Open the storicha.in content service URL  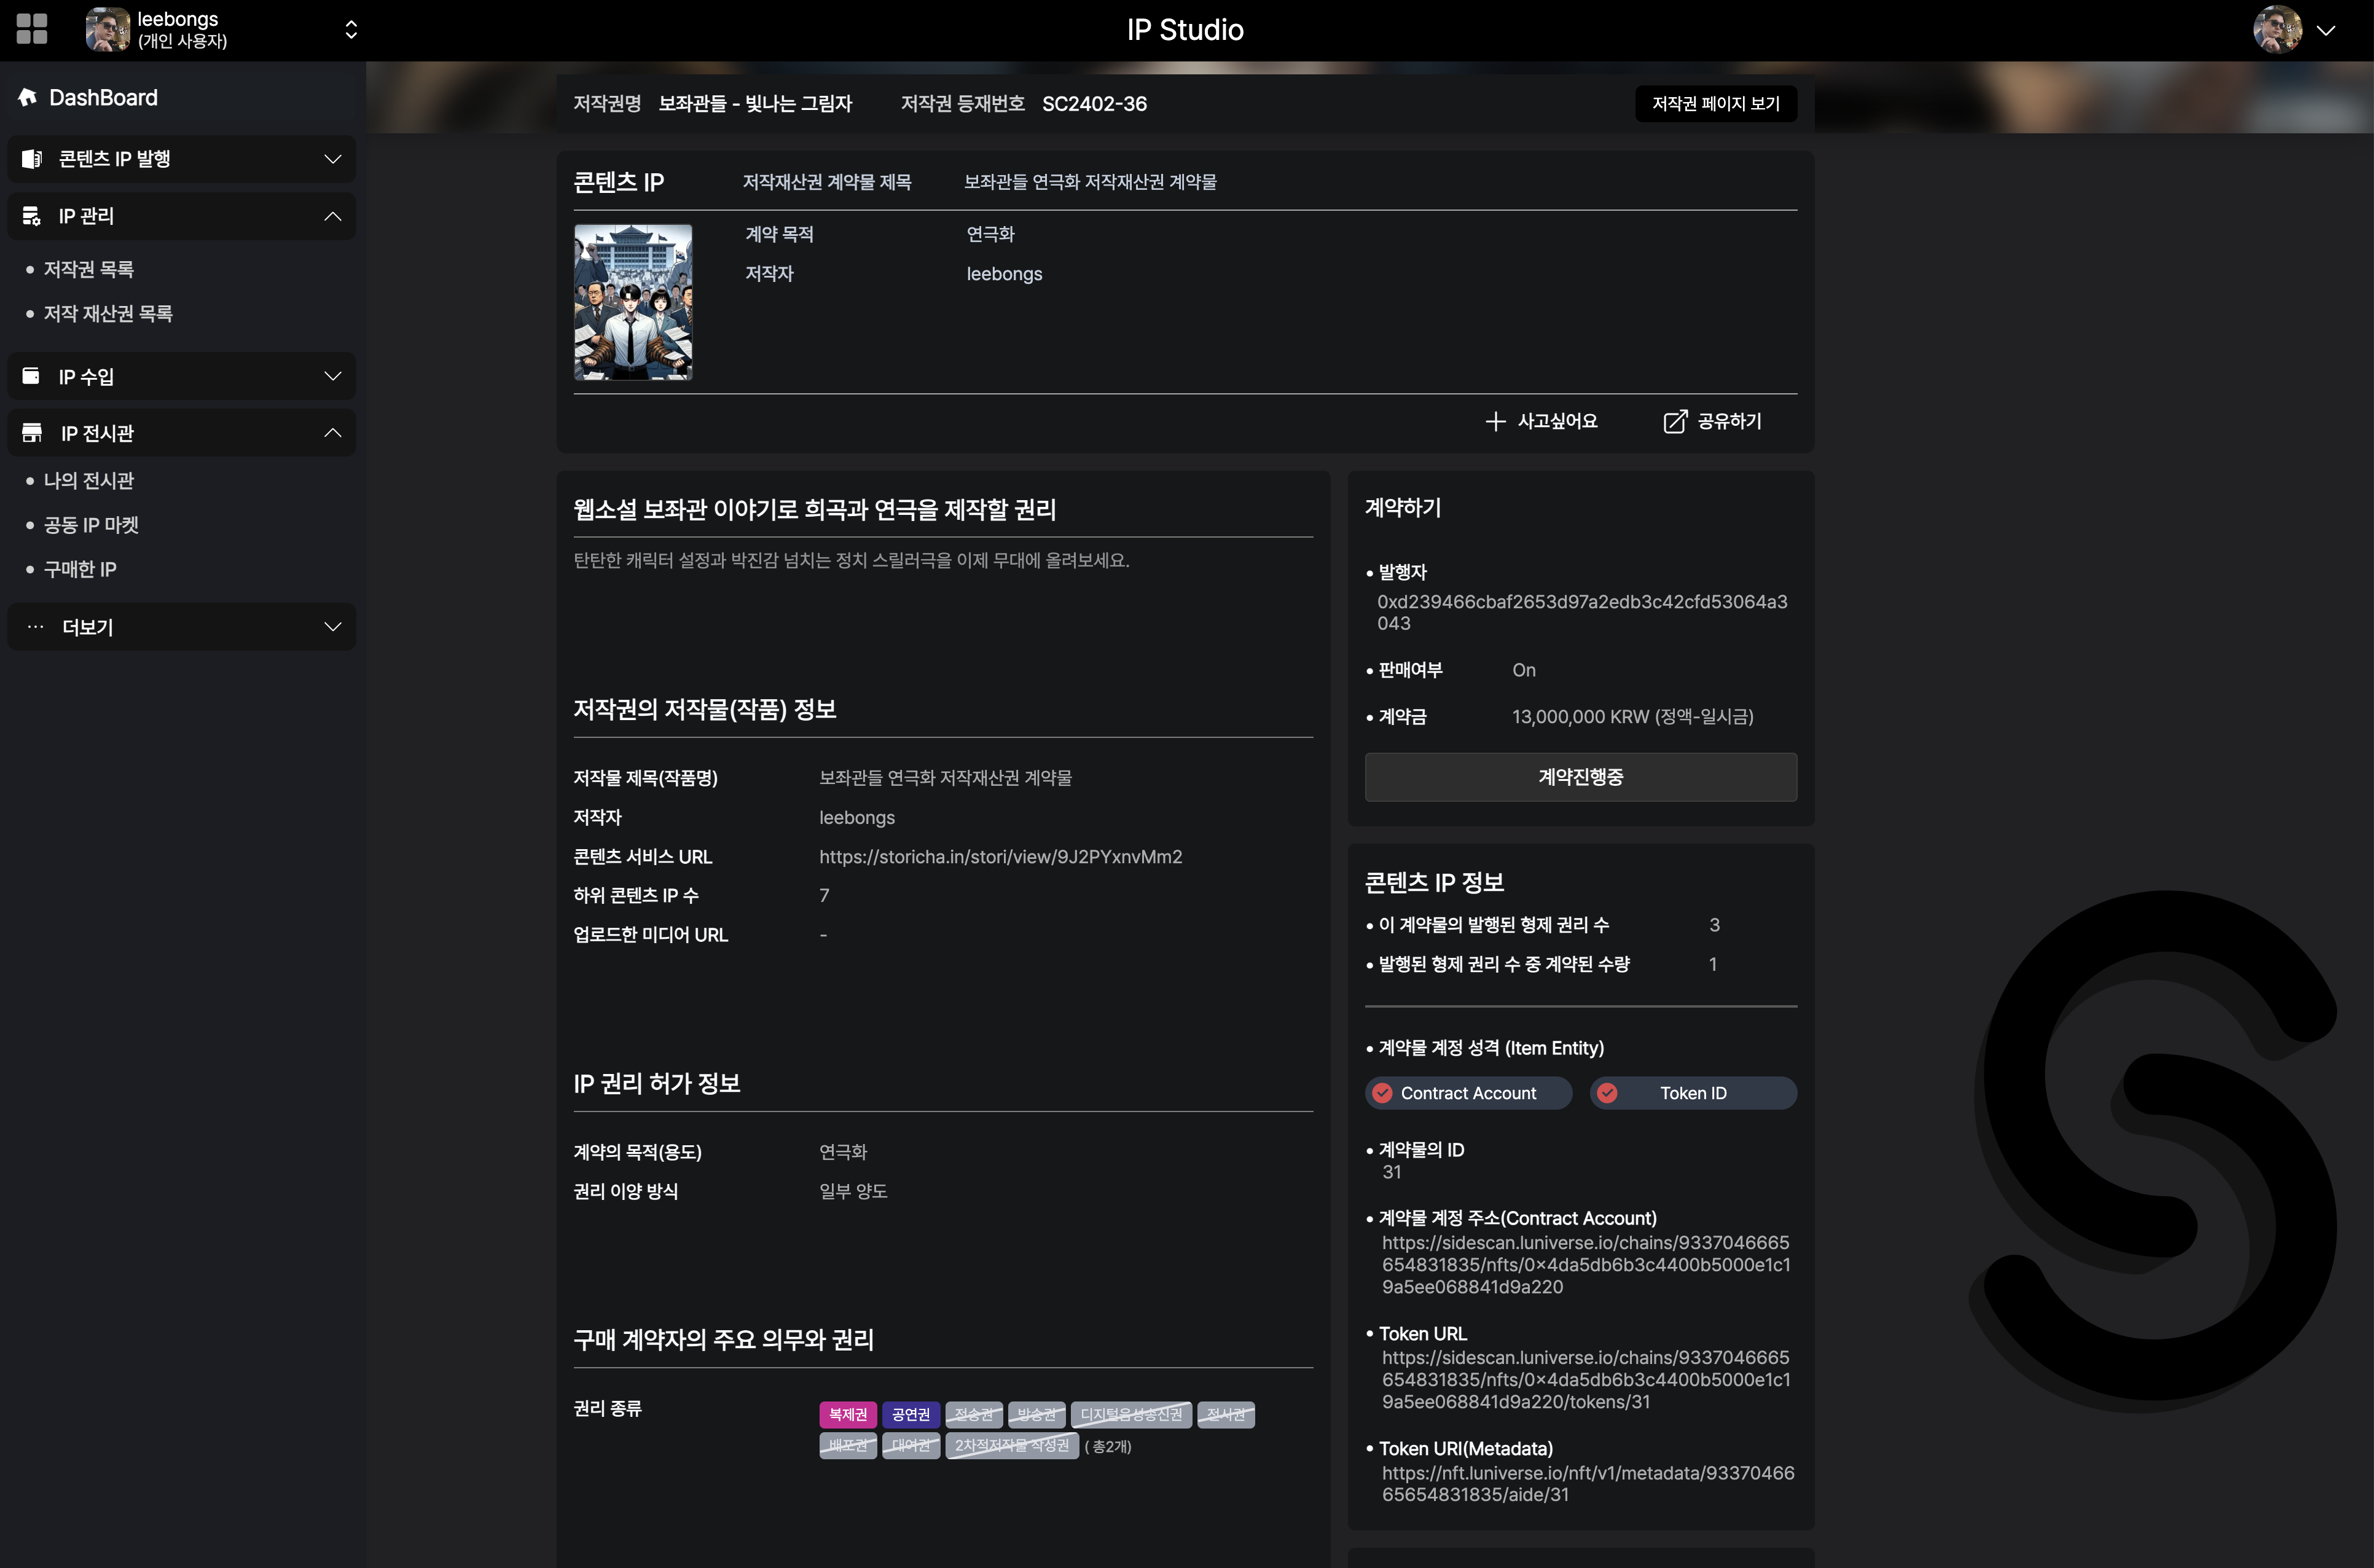click(x=1000, y=856)
